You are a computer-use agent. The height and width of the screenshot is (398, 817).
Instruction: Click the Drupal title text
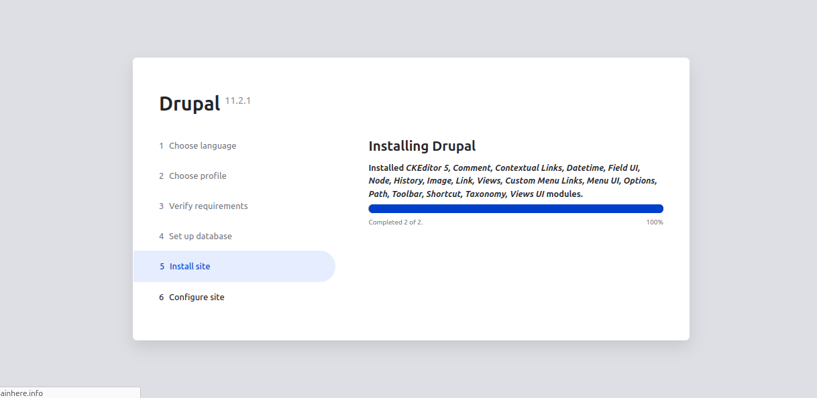(190, 104)
